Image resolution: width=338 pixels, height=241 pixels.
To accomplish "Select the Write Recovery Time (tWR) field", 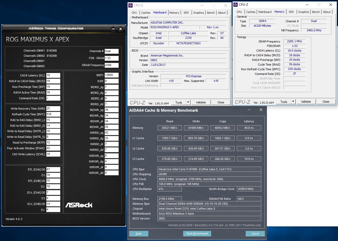I will [53, 109].
